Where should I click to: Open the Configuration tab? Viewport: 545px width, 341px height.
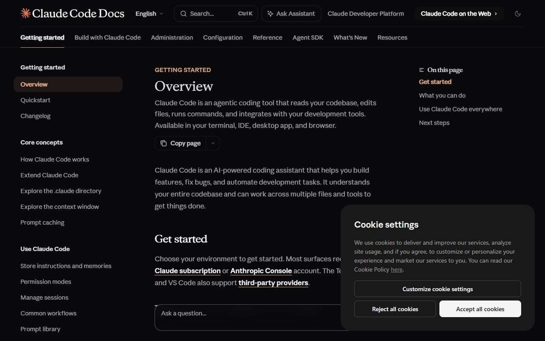pos(223,38)
